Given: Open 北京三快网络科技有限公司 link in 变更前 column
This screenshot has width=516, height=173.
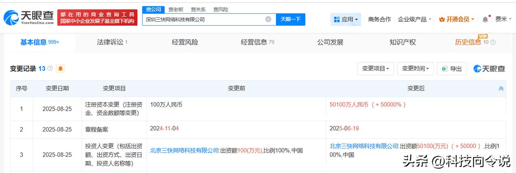Looking at the screenshot, I should pos(185,150).
